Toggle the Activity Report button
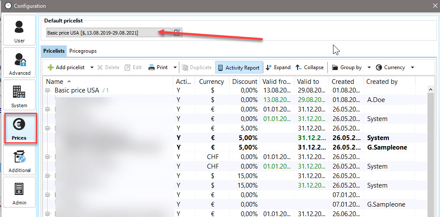 [239, 67]
